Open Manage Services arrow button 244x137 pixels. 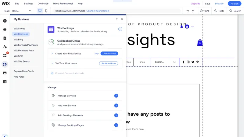pyautogui.click(x=116, y=96)
